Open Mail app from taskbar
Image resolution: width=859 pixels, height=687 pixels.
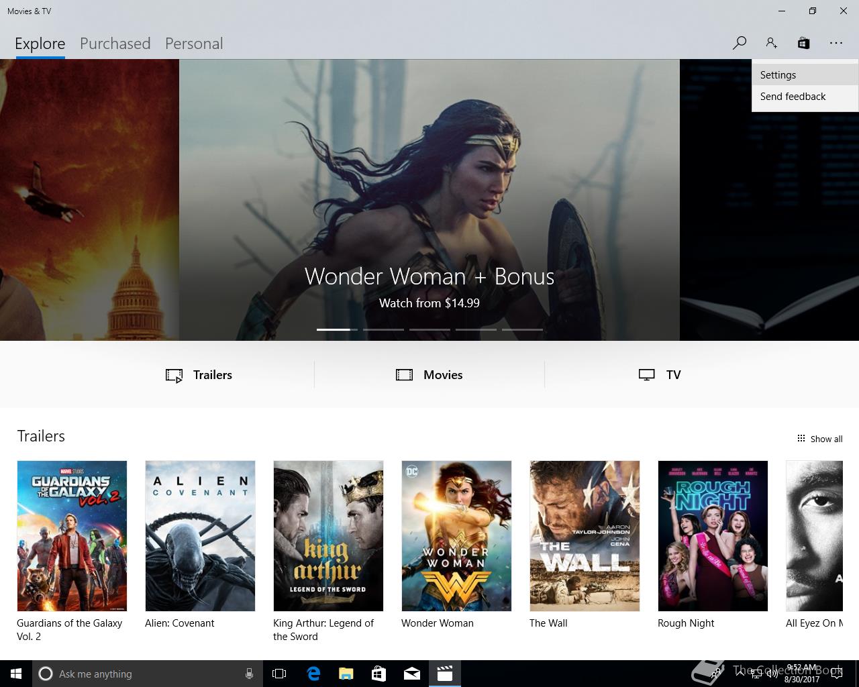pos(411,674)
